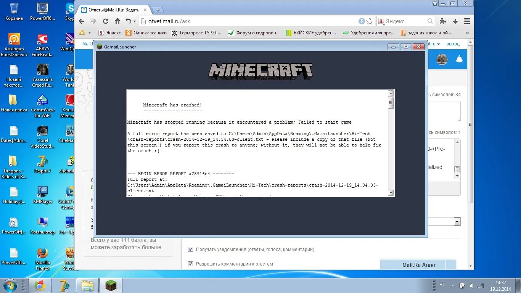This screenshot has height=293, width=521.
Task: Open Auslogics BoostSpeed 7 desktop icon
Action: (x=14, y=45)
